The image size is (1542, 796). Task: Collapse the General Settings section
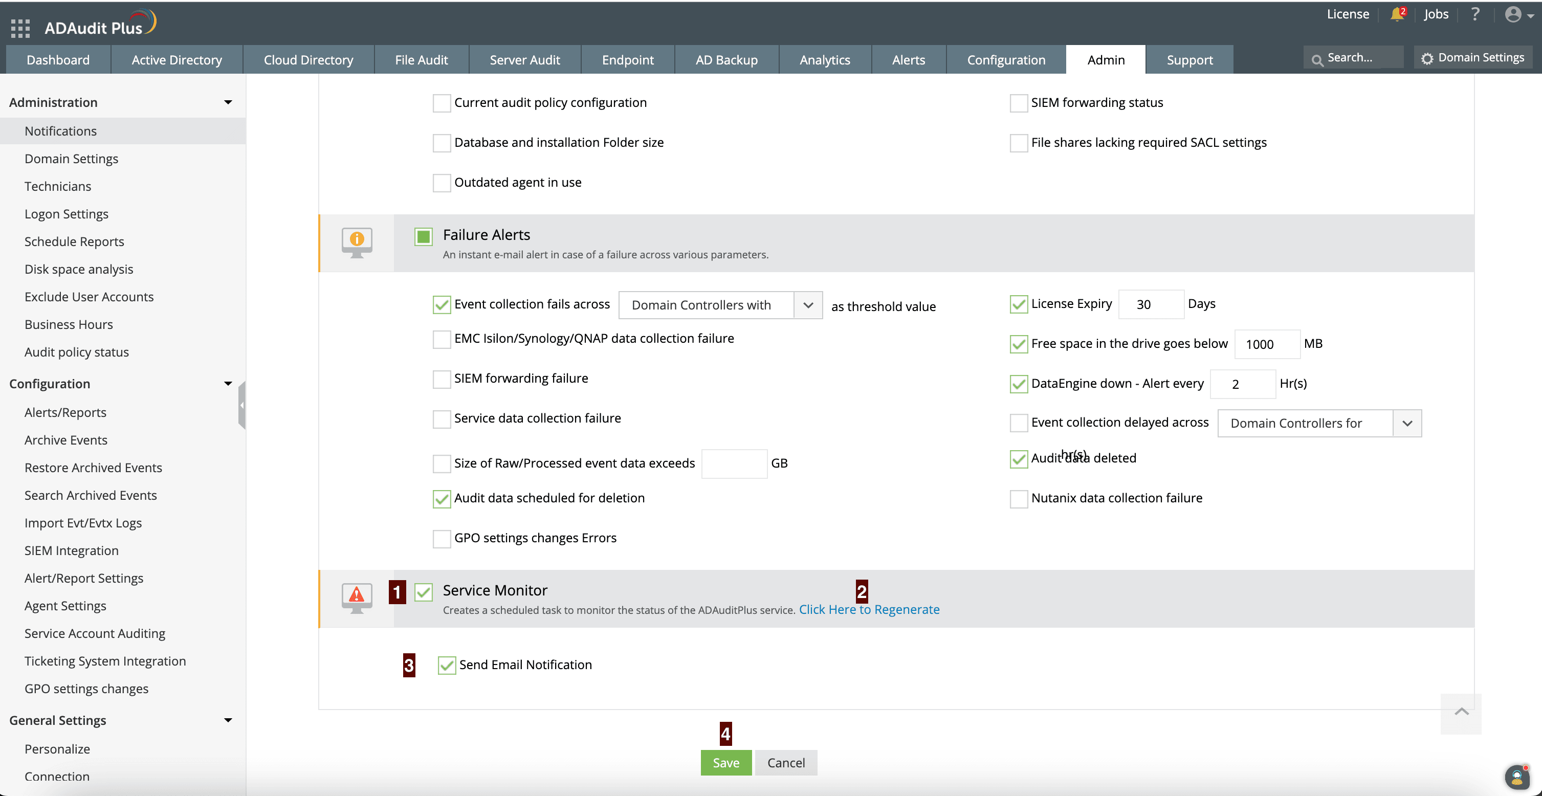coord(228,720)
